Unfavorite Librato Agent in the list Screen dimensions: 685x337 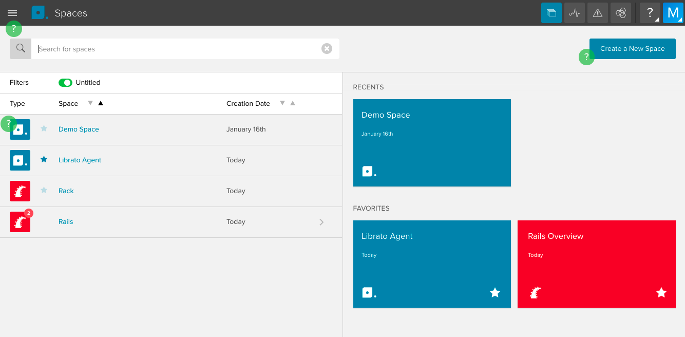(44, 160)
